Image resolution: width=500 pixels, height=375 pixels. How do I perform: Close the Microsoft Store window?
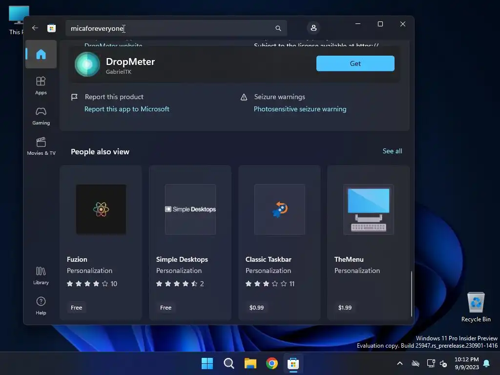click(x=403, y=24)
